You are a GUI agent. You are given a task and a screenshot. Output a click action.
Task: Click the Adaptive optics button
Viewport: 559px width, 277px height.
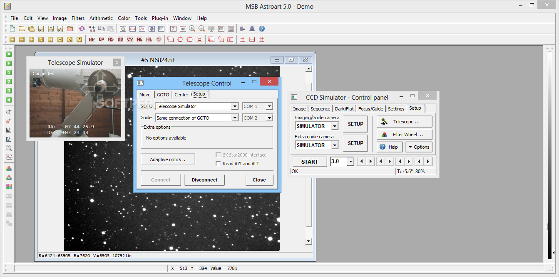(167, 159)
